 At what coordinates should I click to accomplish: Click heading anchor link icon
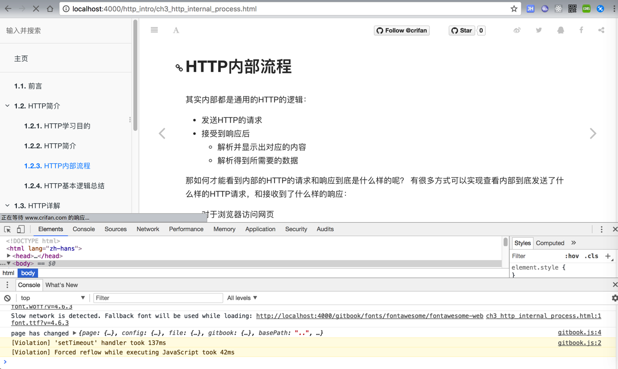click(179, 67)
